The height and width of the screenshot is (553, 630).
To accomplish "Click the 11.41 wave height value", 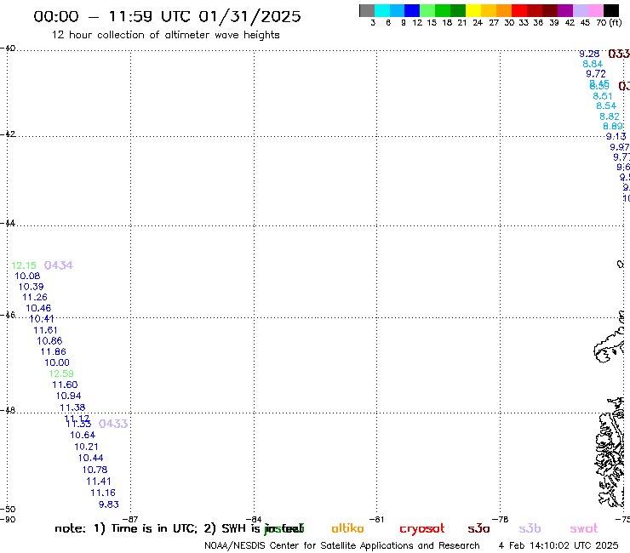I will point(99,482).
